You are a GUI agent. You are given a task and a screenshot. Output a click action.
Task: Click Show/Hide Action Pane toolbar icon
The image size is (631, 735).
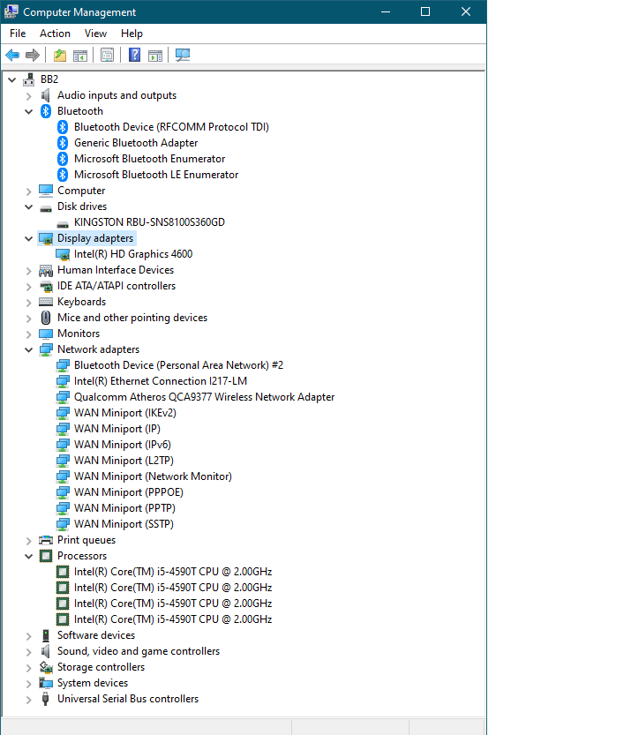click(x=155, y=56)
